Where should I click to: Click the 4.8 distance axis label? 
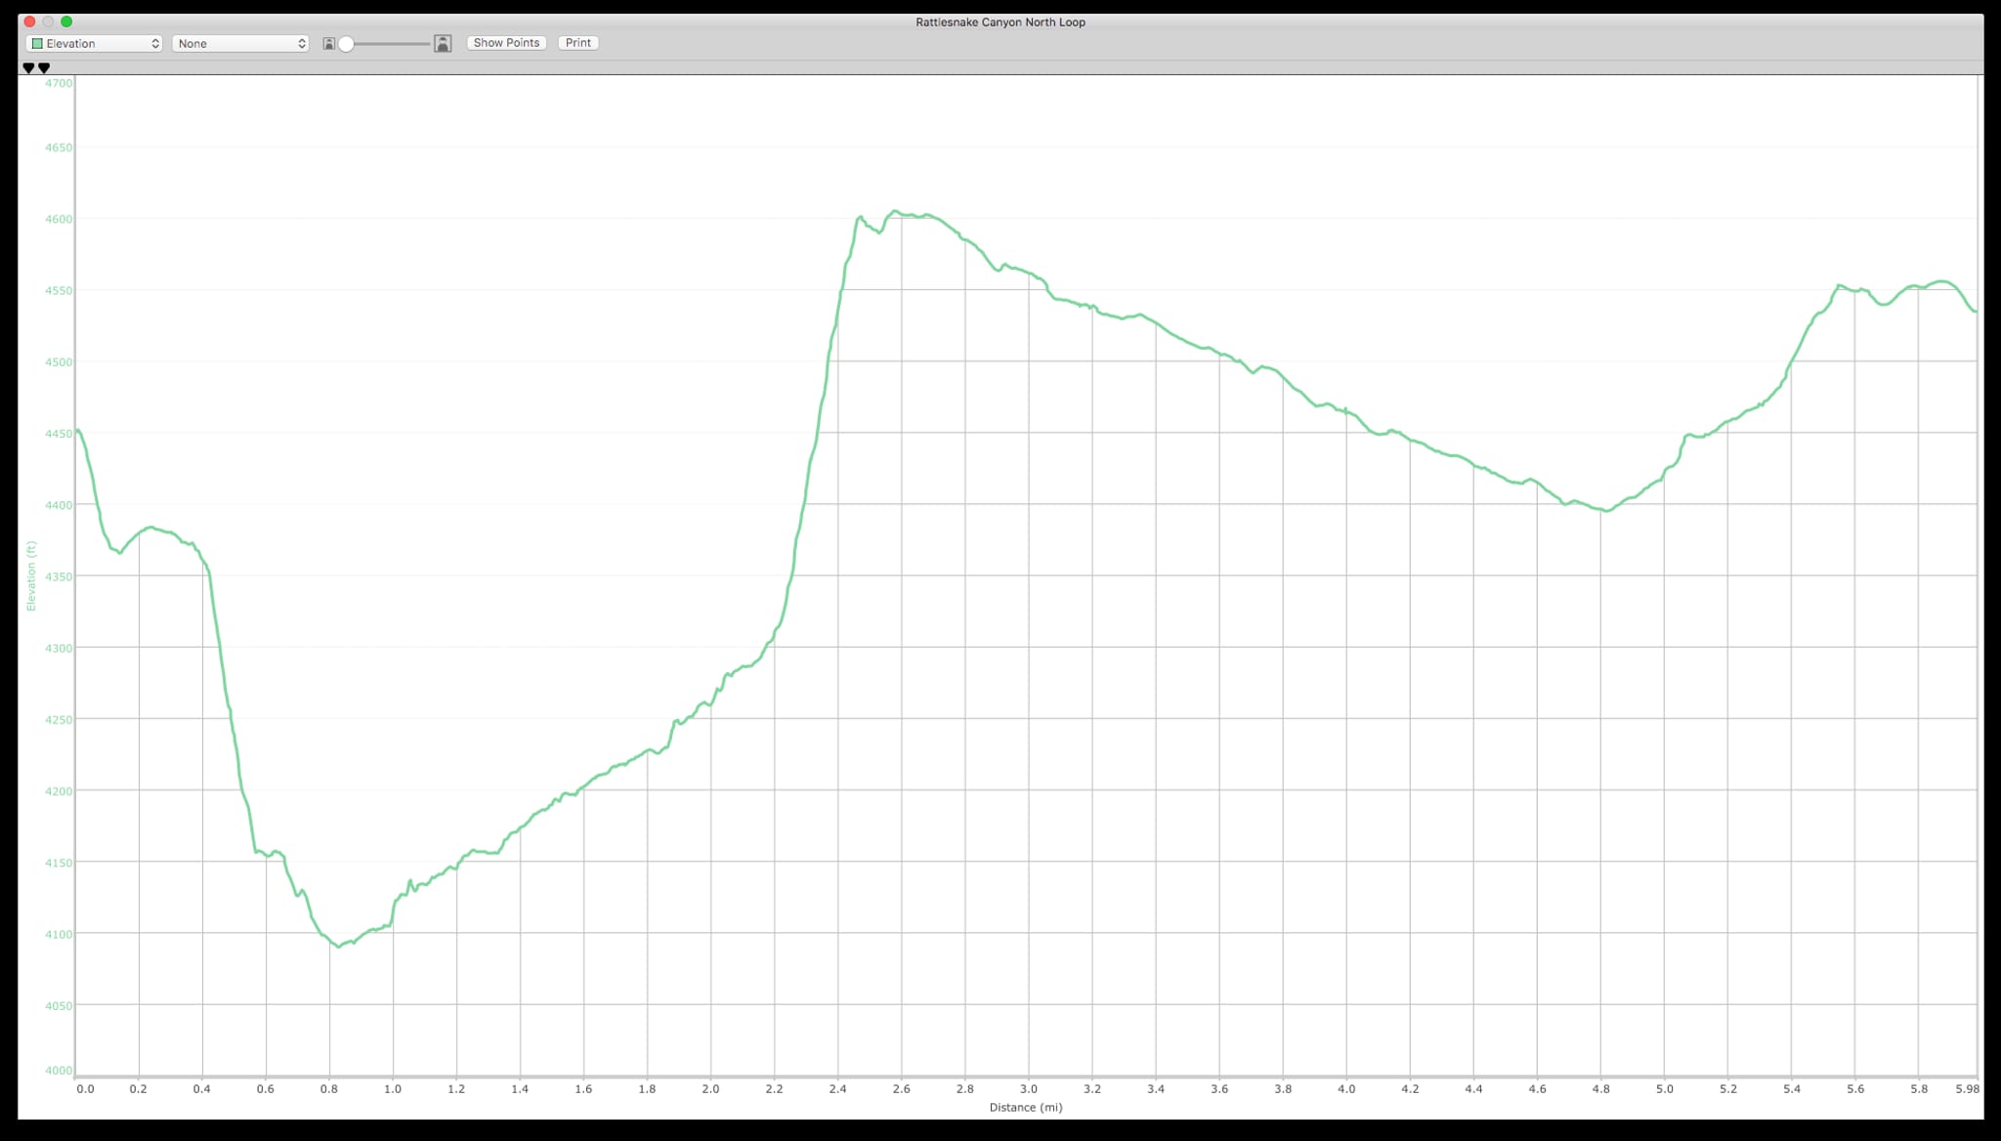1600,1088
